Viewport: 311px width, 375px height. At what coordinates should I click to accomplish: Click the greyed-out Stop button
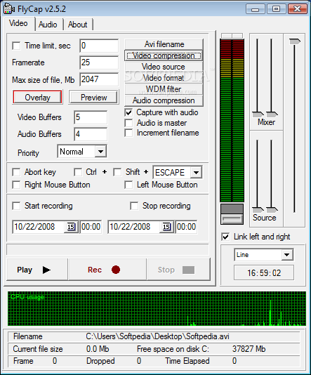179,270
